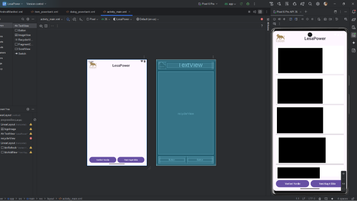Click 'Verileri Yenile' button in design preview
Image resolution: width=357 pixels, height=201 pixels.
click(x=103, y=160)
